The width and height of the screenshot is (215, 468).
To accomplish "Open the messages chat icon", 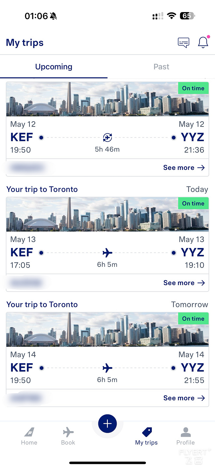I will pos(184,43).
